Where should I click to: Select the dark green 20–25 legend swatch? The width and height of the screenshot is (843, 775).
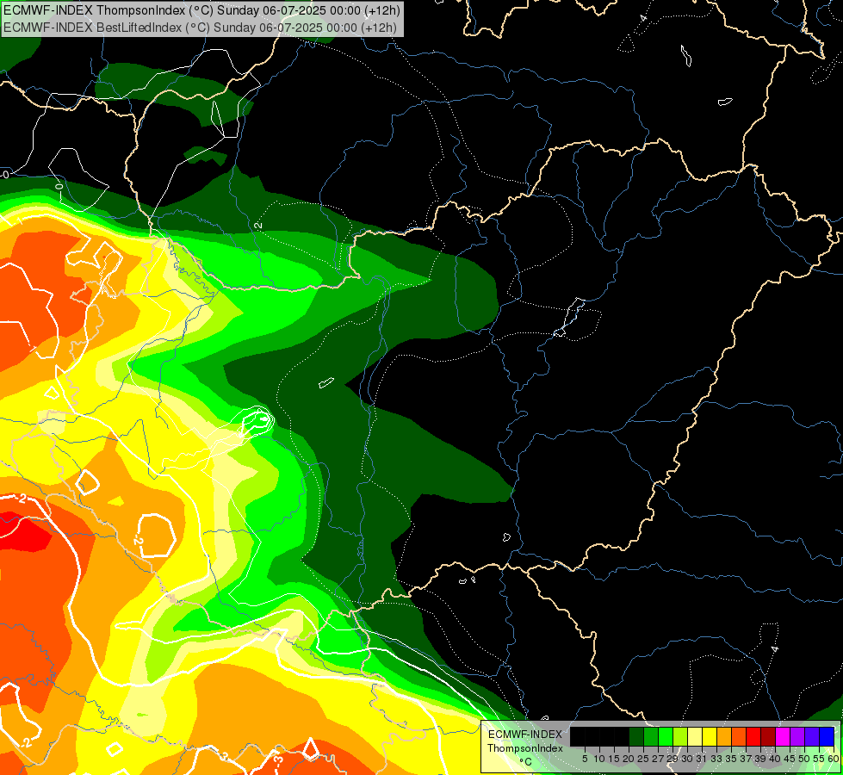pos(636,737)
